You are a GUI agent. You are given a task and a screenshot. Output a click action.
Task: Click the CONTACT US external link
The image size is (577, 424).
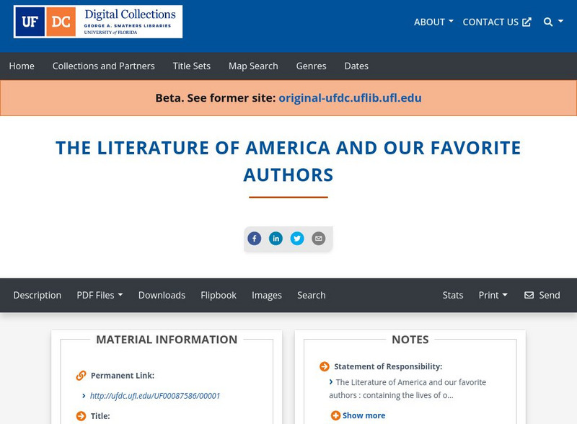click(x=495, y=22)
